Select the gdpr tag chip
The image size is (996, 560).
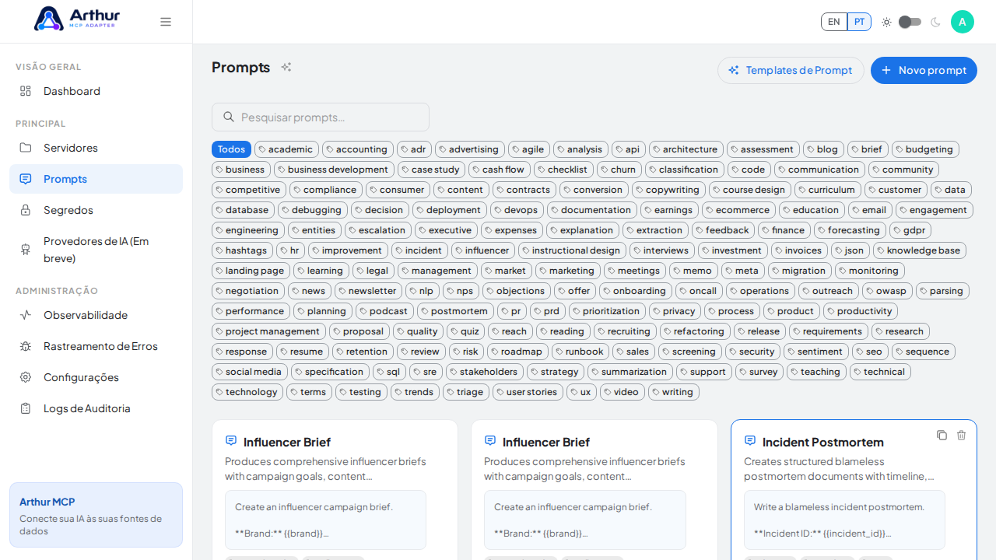pos(910,230)
